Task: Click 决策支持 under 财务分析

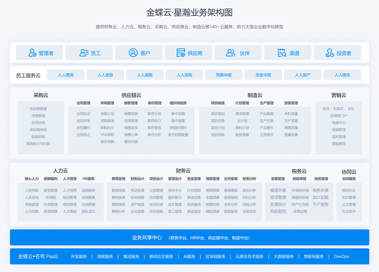Action: 249,211
